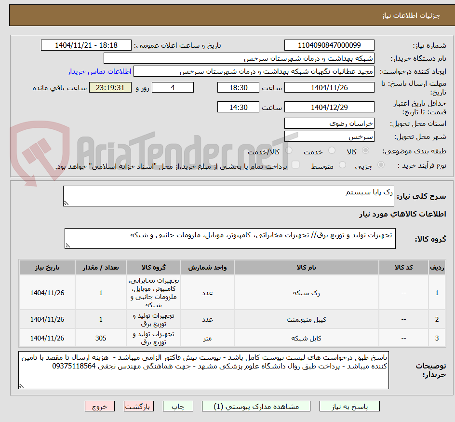
Task: Select the جزیی purchase type radio
Action: point(381,165)
